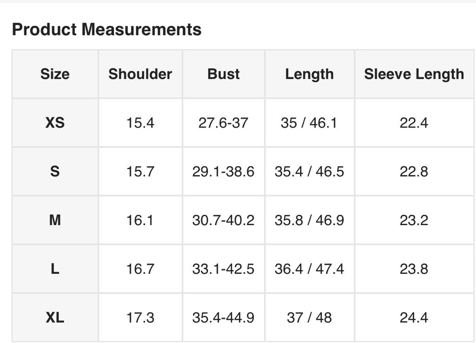Viewport: 476px width, 343px height.
Task: Select the Bust column header
Action: pos(224,74)
